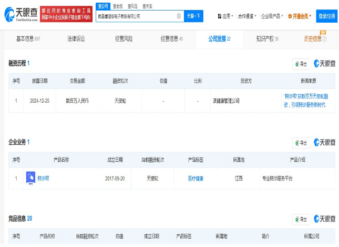Image resolution: width=339 pixels, height=247 pixels.
Task: Click the 某健康管理公司 investor cell
Action: (x=246, y=101)
